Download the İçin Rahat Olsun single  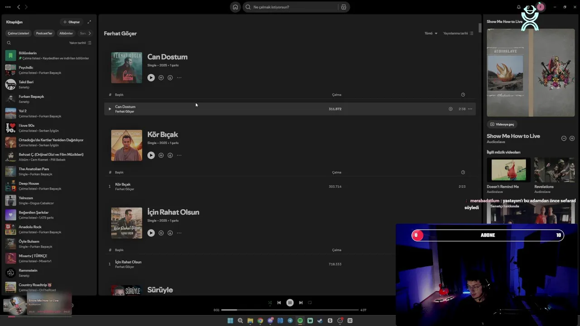pyautogui.click(x=170, y=233)
